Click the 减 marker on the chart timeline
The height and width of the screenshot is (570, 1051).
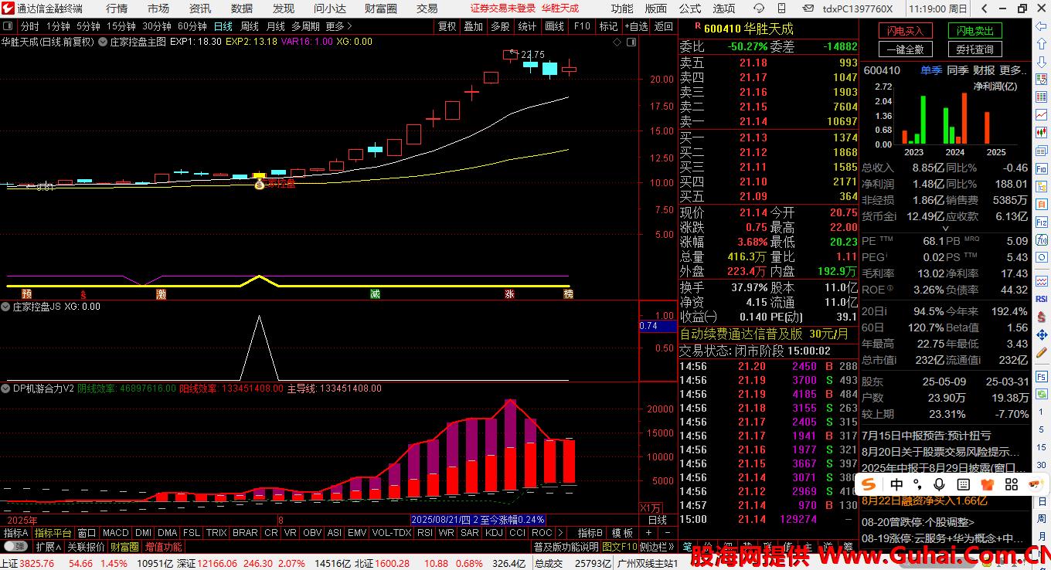click(375, 294)
